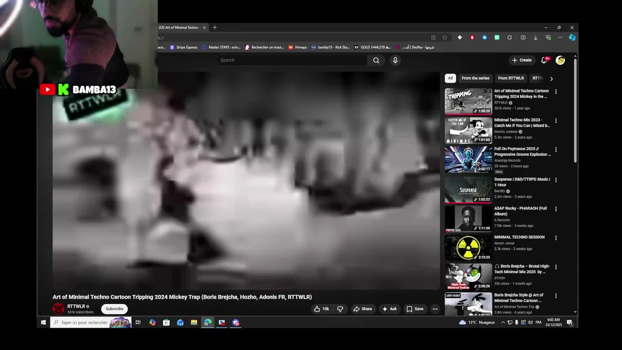
Task: Open options for A$AP Rocky PHARAOH video
Action: coord(556,209)
